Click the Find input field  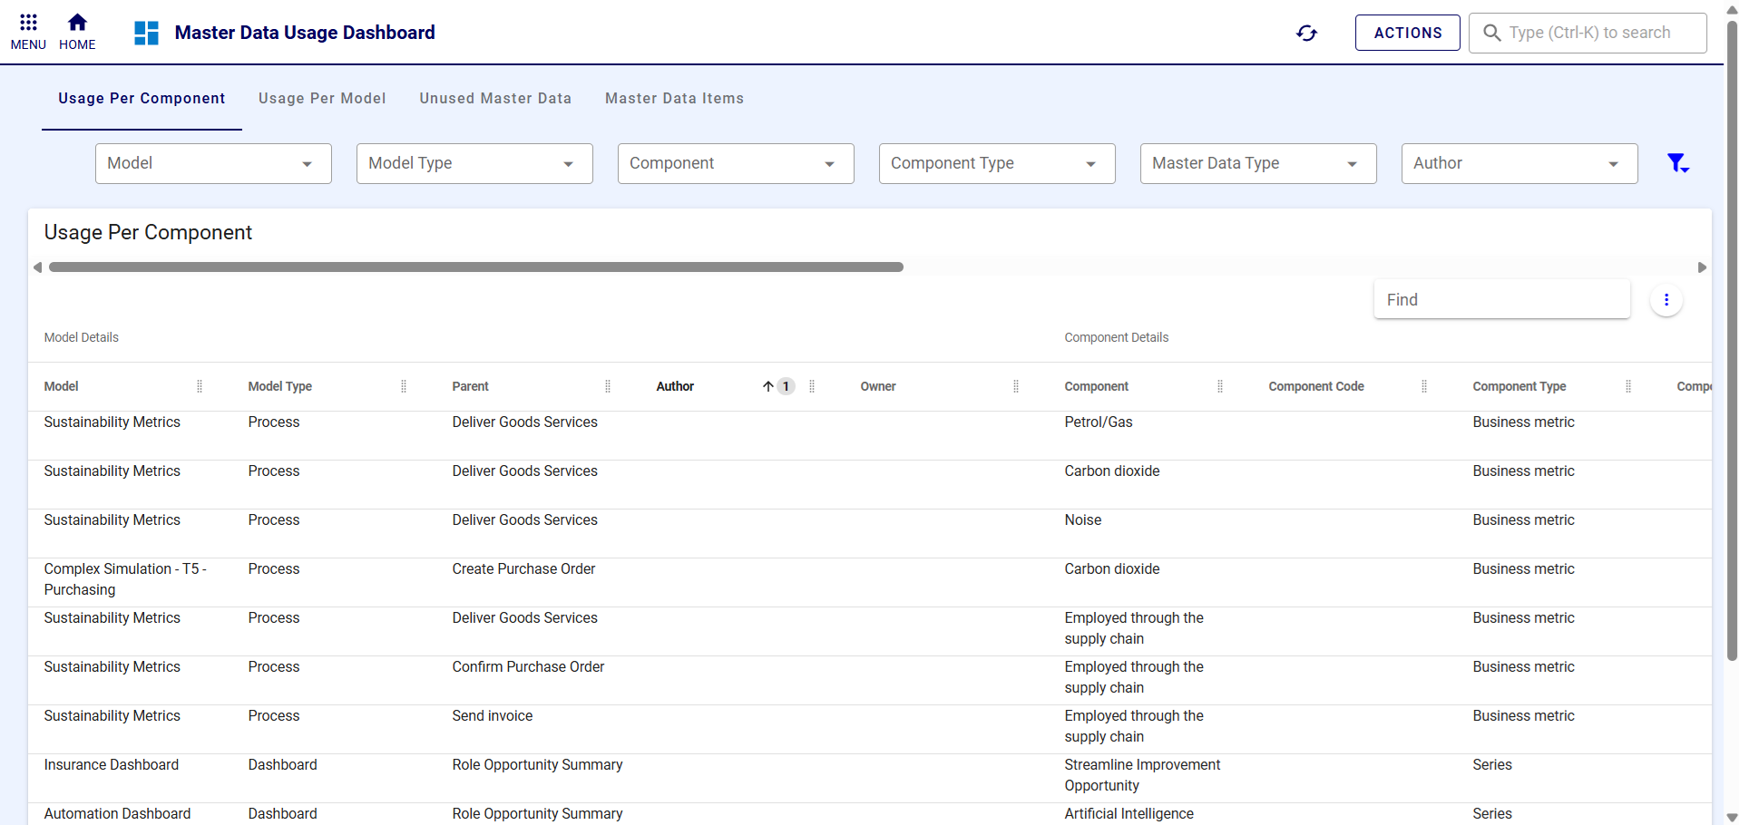[x=1501, y=300]
